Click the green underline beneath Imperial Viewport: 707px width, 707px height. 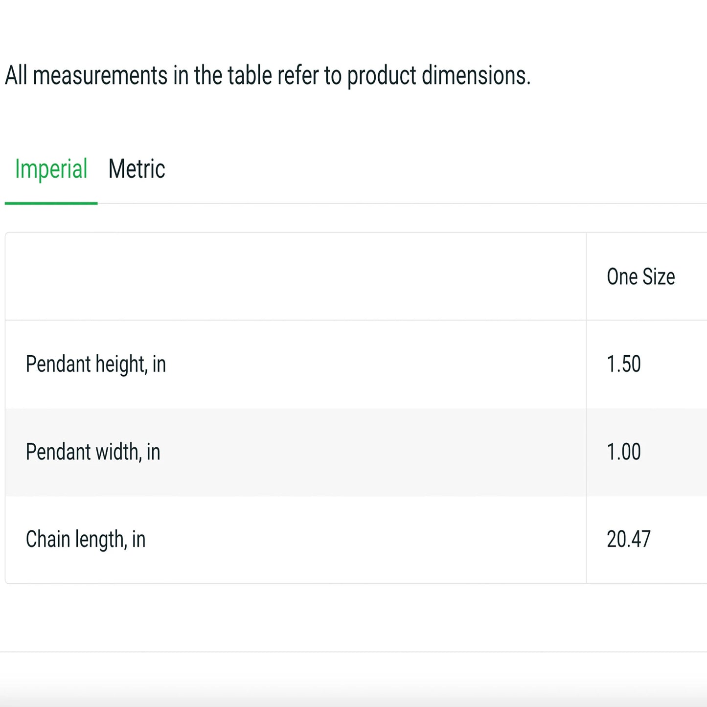pos(51,203)
